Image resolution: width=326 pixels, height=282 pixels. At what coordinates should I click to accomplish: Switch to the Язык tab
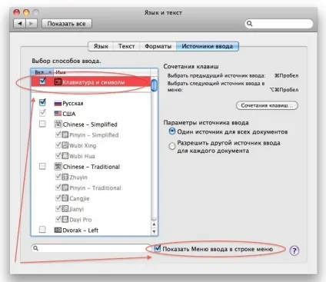[x=101, y=46]
